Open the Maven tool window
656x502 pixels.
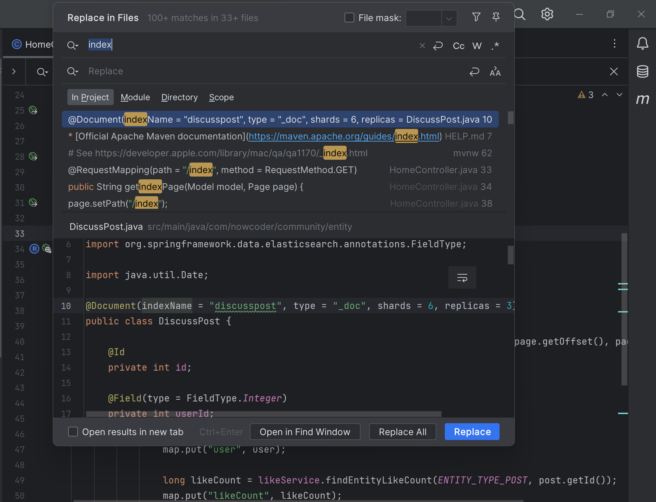tap(642, 99)
